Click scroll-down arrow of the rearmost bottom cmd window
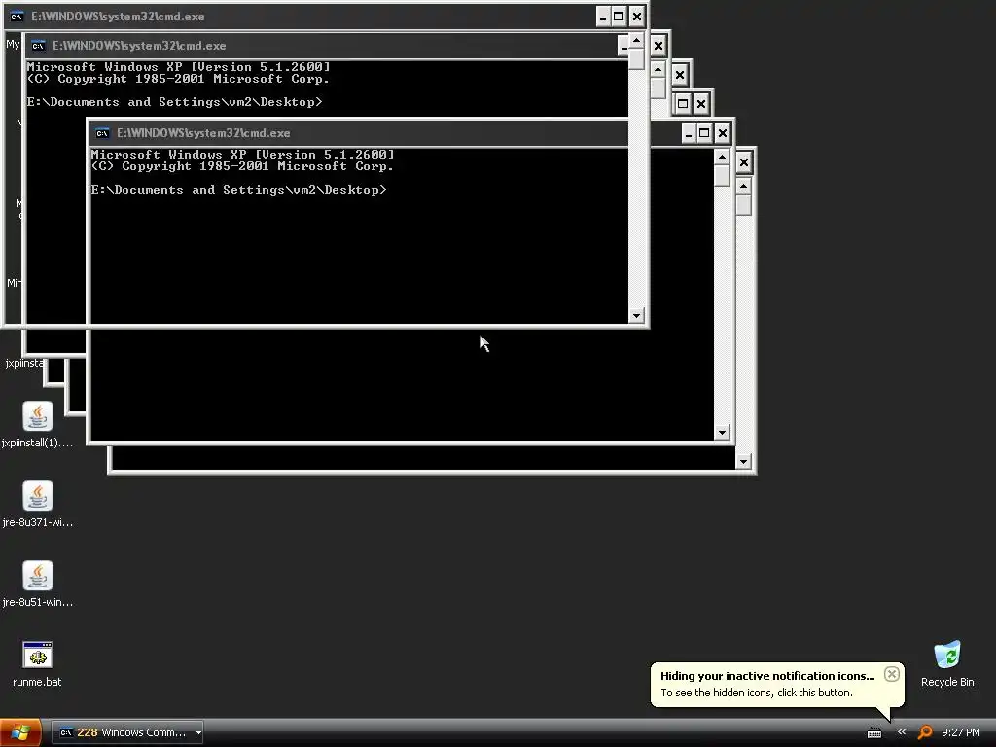The width and height of the screenshot is (996, 747). pyautogui.click(x=743, y=462)
